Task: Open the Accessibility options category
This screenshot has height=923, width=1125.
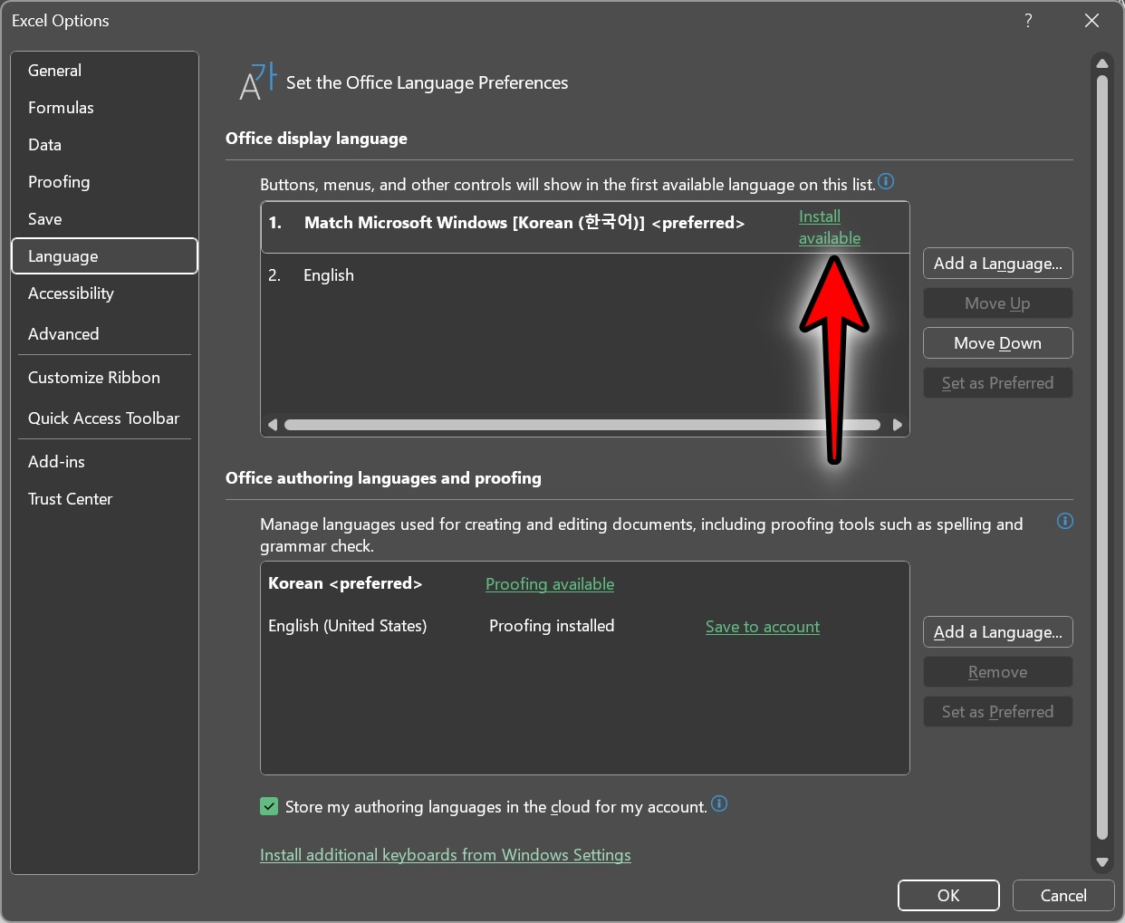Action: [104, 293]
